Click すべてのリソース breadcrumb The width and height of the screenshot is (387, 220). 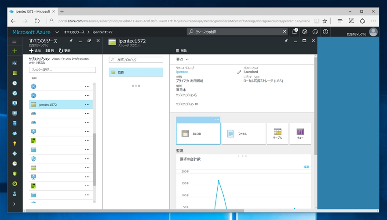pyautogui.click(x=74, y=32)
